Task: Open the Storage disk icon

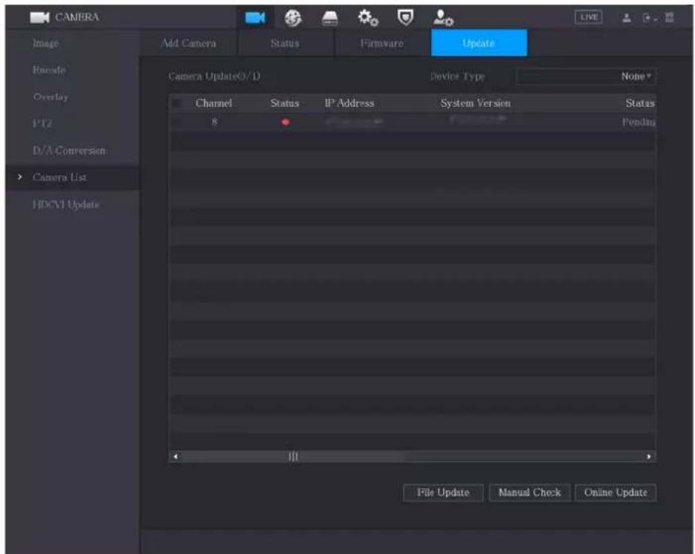Action: coord(329,18)
